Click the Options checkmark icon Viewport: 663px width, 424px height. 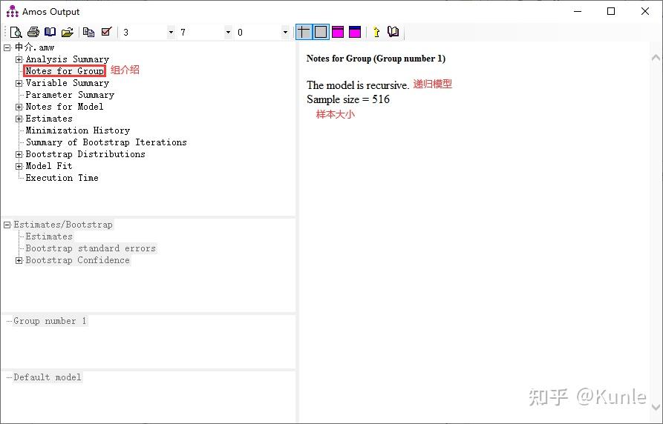pyautogui.click(x=106, y=32)
